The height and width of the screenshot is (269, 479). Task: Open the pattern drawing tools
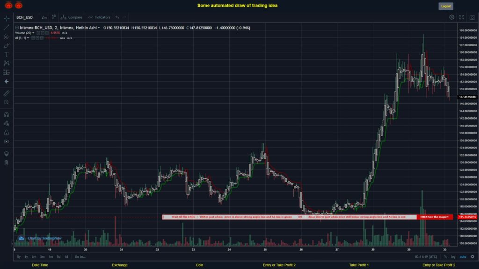(6, 64)
